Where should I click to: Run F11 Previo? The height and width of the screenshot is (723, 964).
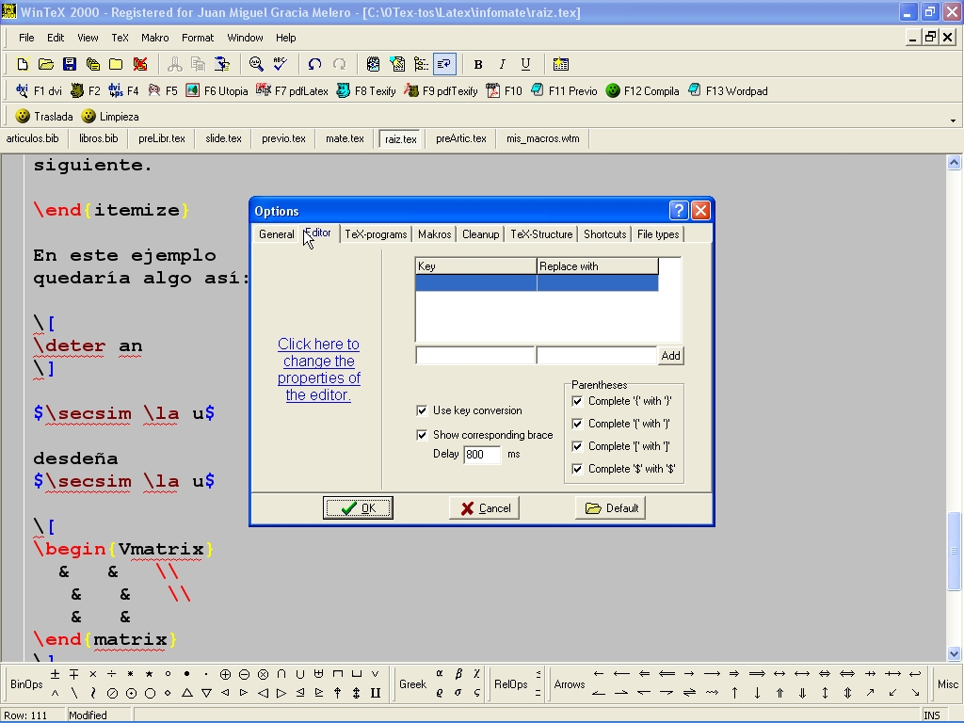click(564, 91)
